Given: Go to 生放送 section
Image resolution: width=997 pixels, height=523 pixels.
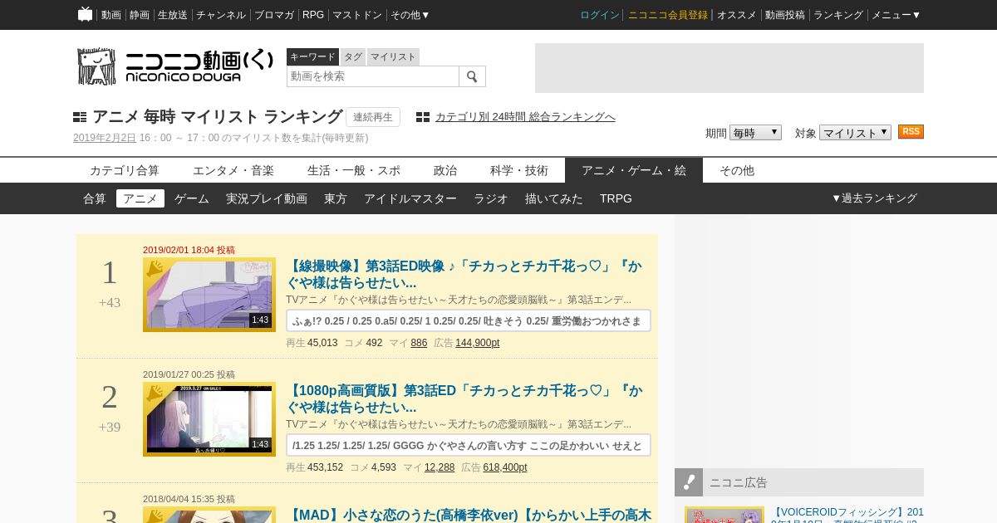Looking at the screenshot, I should [x=173, y=15].
